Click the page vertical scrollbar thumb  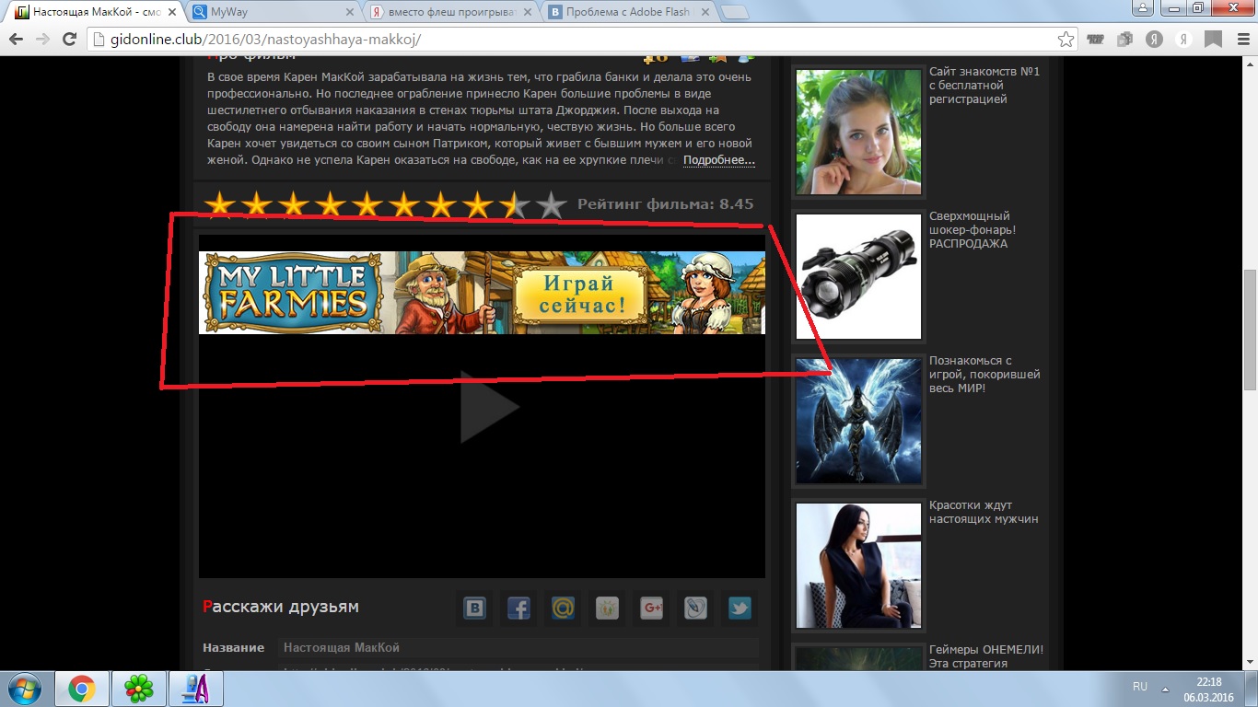click(x=1250, y=330)
